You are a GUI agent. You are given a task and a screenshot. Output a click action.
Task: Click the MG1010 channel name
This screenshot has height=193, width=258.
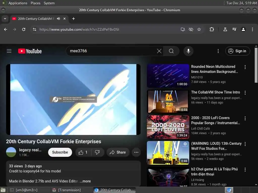click(197, 77)
